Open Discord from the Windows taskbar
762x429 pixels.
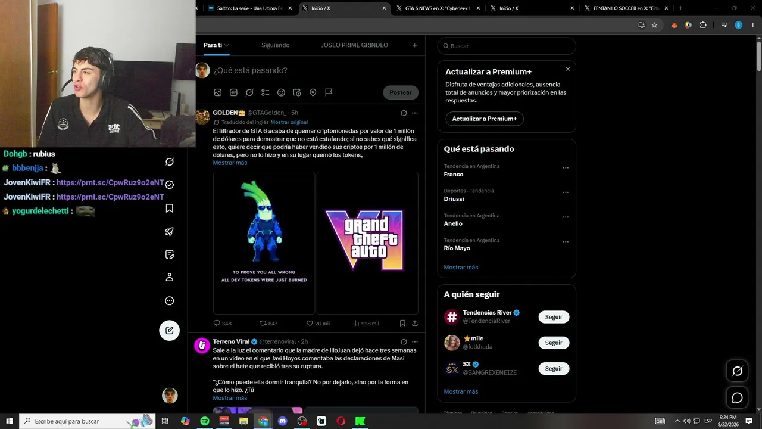tap(283, 421)
